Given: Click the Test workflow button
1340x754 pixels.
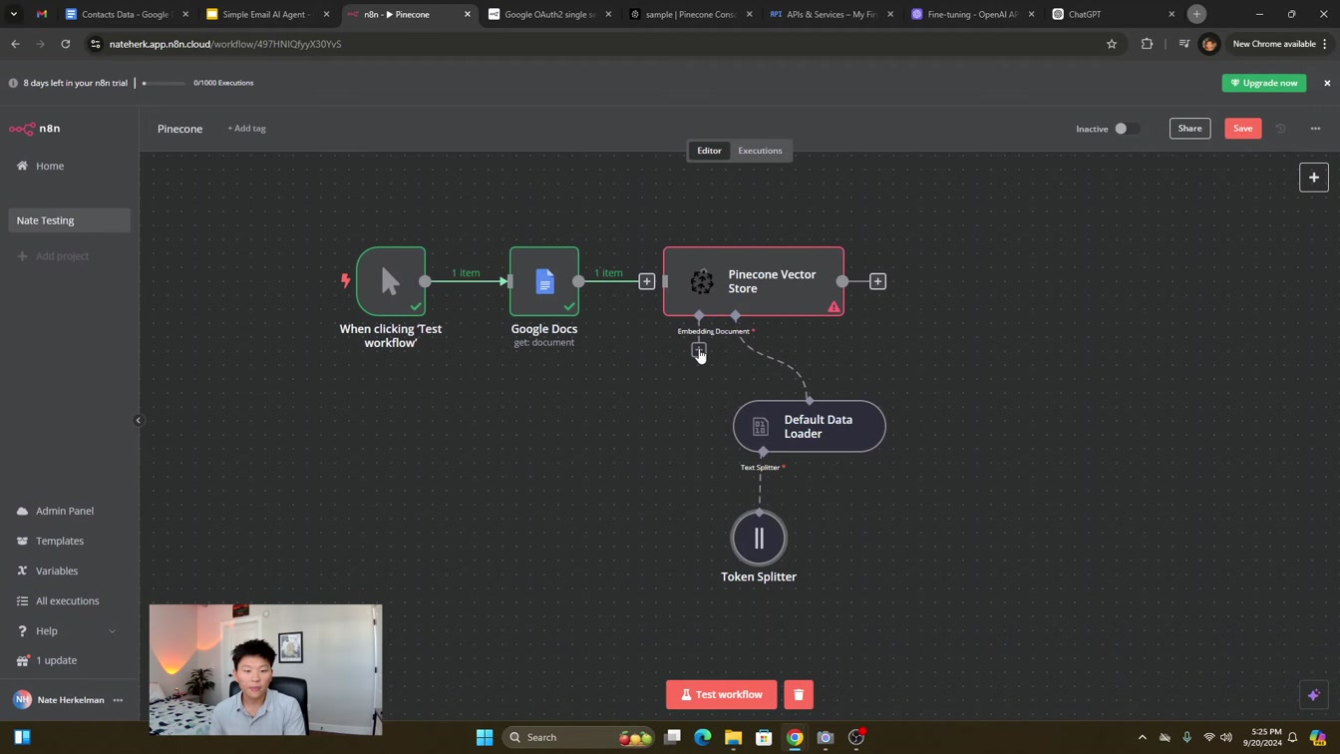Looking at the screenshot, I should coord(721,695).
